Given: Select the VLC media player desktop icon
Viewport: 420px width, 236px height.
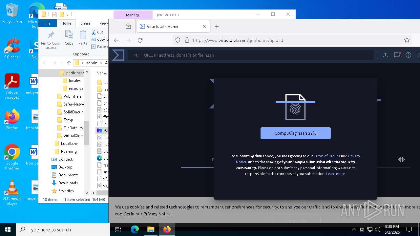Looking at the screenshot, I should 12,192.
